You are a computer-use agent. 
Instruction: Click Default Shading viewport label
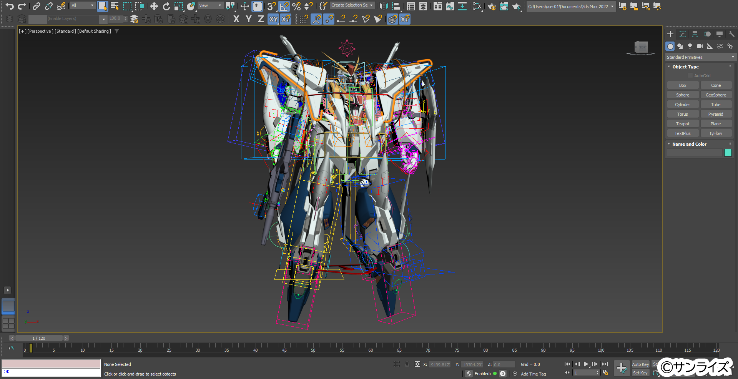94,31
